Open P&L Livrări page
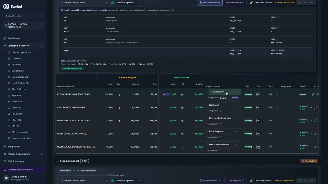This screenshot has height=184, width=328. coord(17,114)
